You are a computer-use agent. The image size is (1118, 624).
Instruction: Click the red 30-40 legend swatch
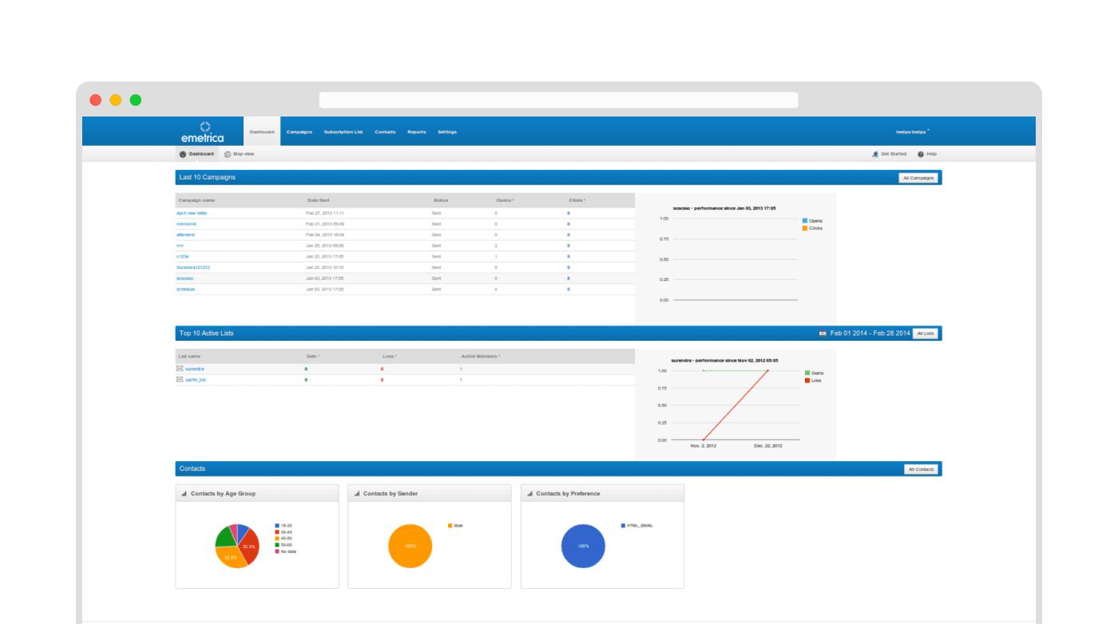pyautogui.click(x=276, y=531)
